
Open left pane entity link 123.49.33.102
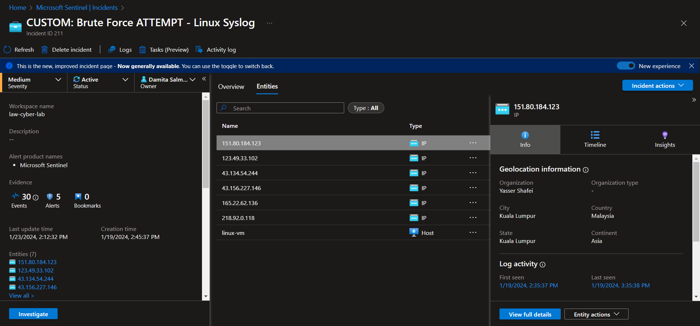(36, 271)
